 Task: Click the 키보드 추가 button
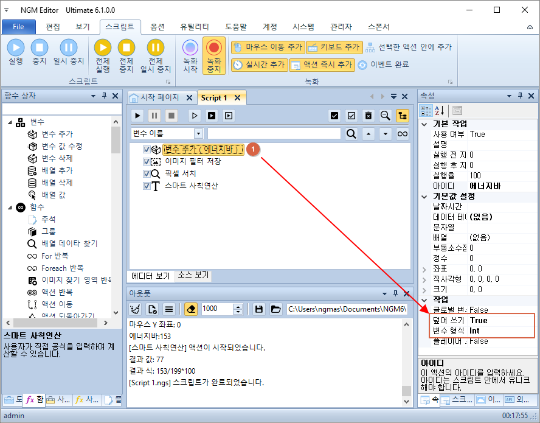coord(334,47)
